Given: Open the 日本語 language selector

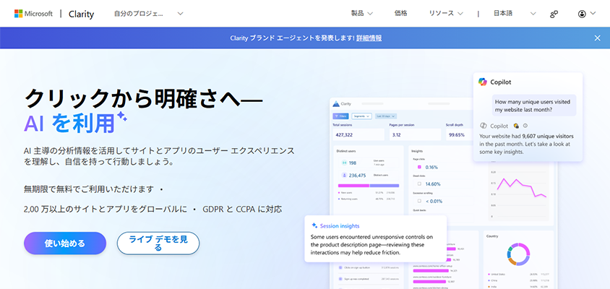Looking at the screenshot, I should coord(515,14).
